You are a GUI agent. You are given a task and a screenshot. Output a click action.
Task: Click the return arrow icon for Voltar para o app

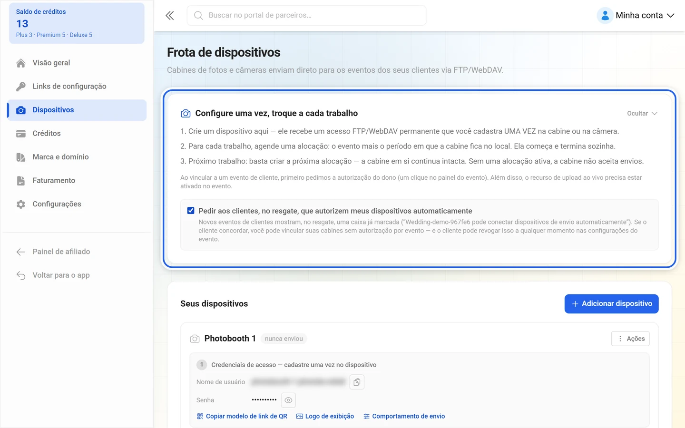[x=21, y=275]
